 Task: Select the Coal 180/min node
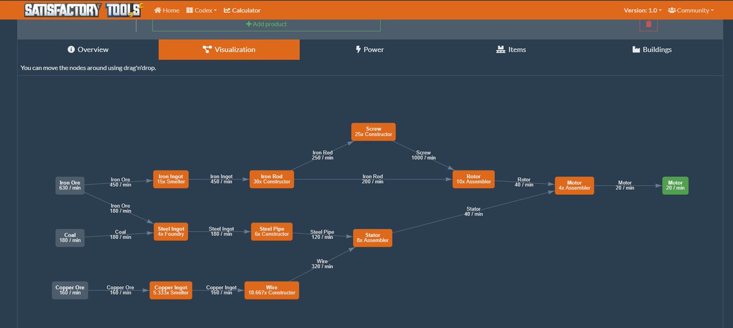pos(70,238)
